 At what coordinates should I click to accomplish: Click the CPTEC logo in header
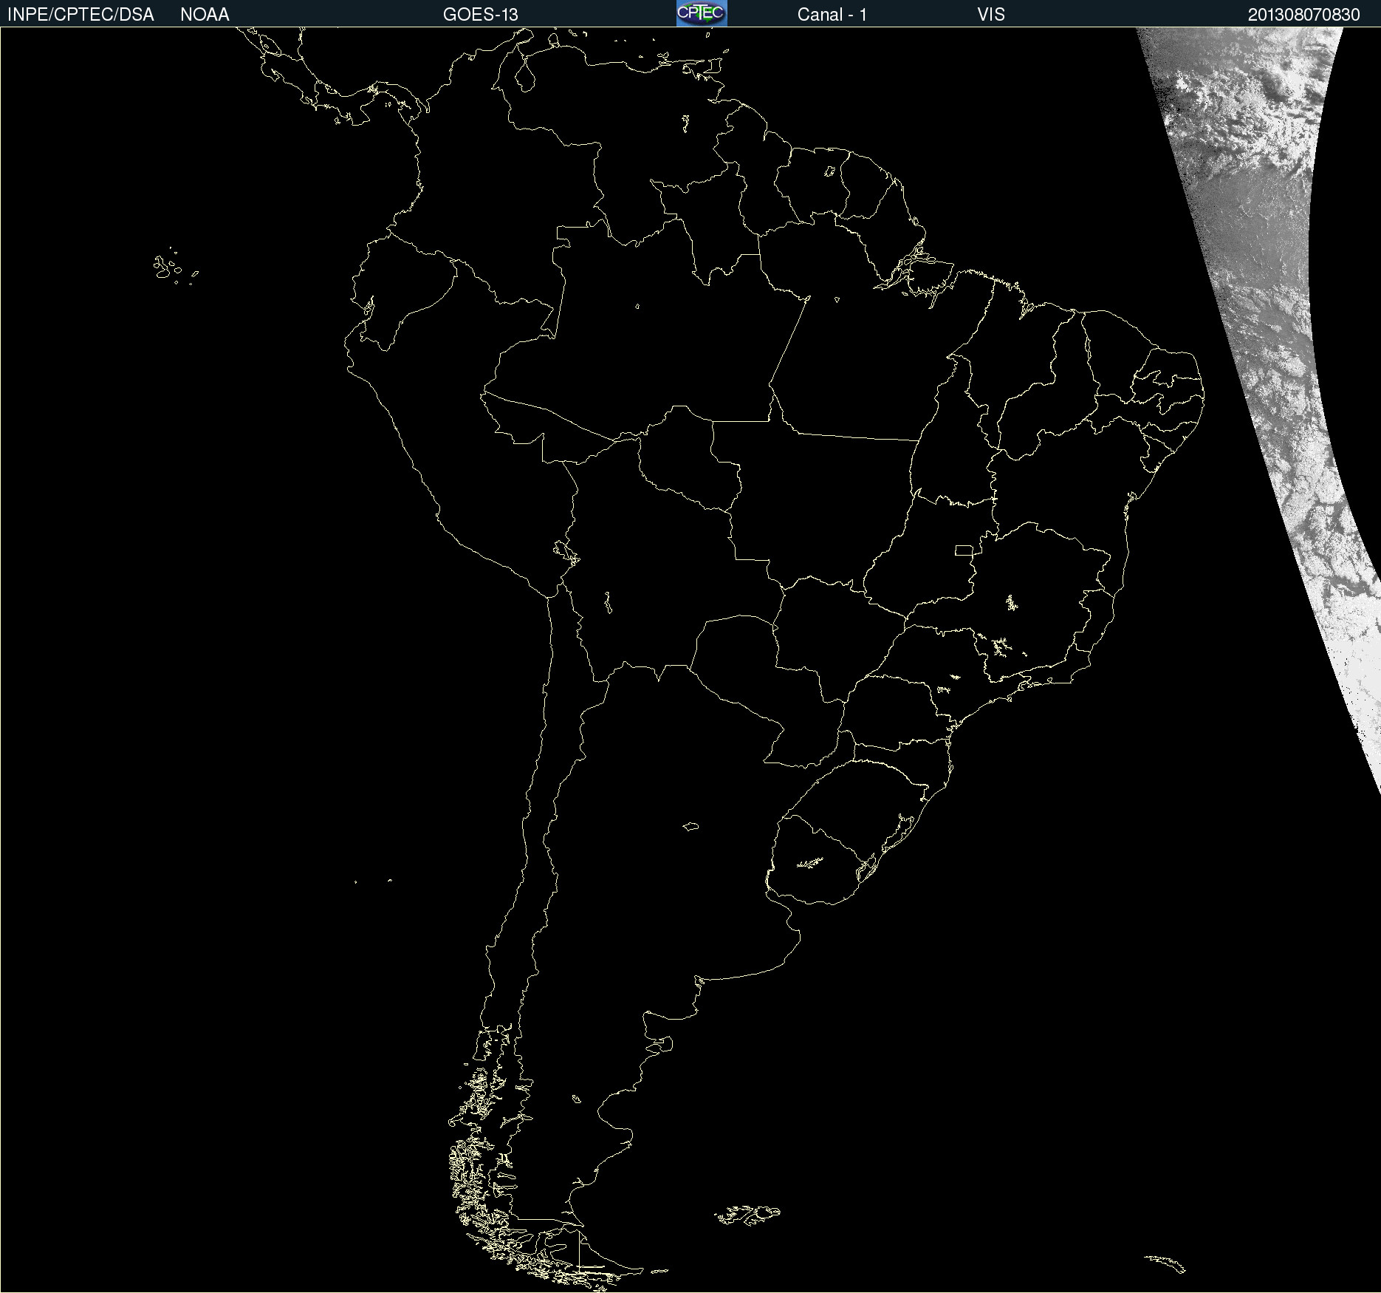(702, 13)
